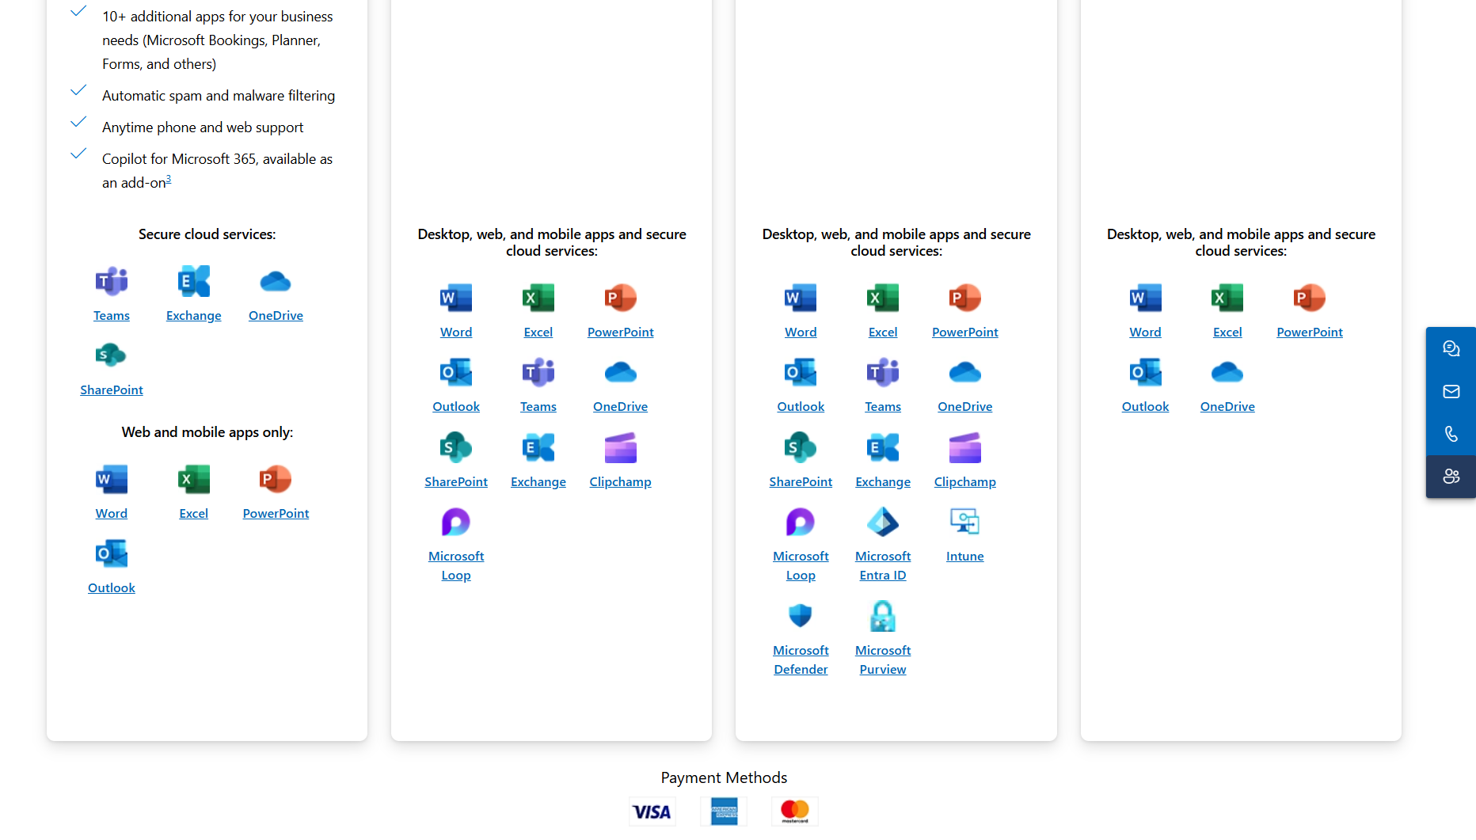Open the Microsoft Defender text link
The image size is (1476, 840).
[x=800, y=659]
